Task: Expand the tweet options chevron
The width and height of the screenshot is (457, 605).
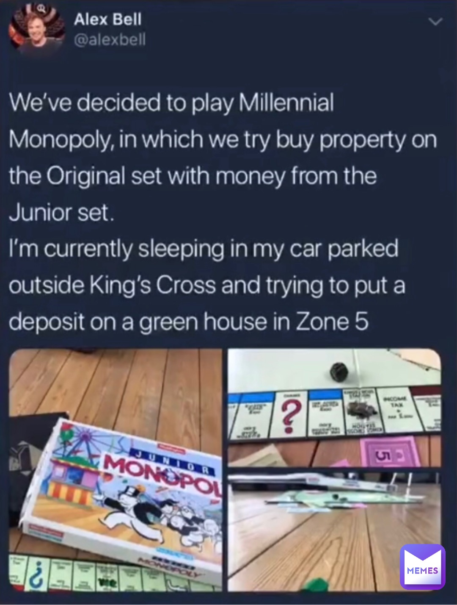Action: click(435, 22)
